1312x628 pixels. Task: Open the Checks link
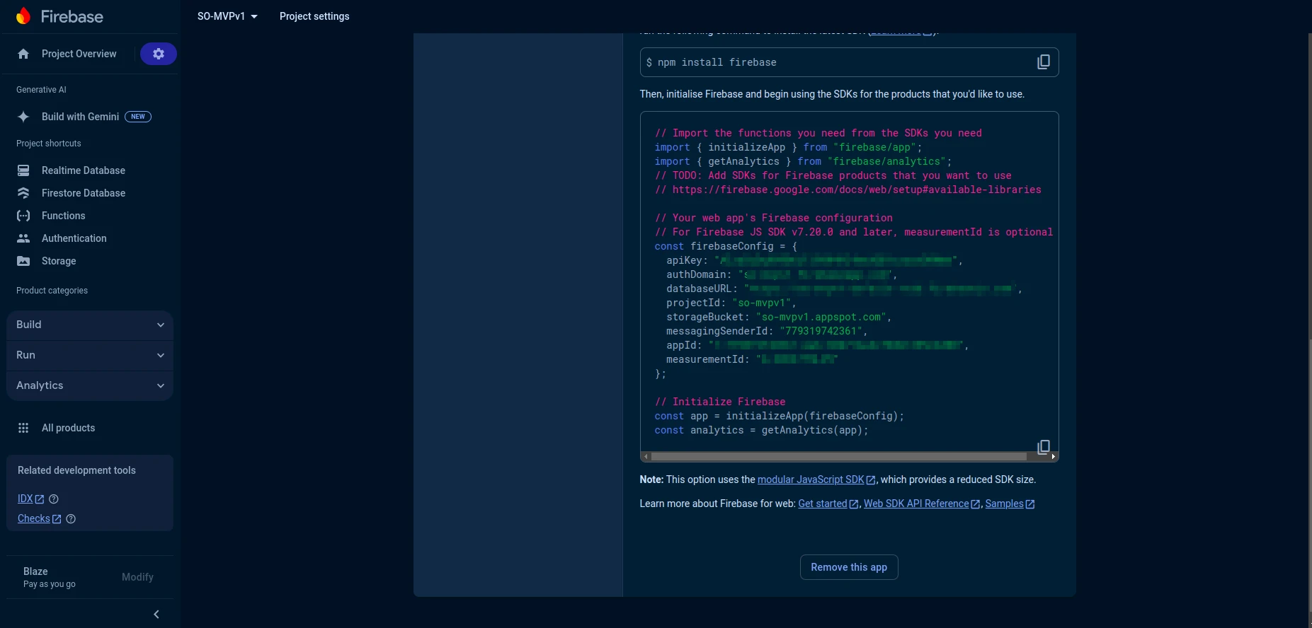coord(39,518)
